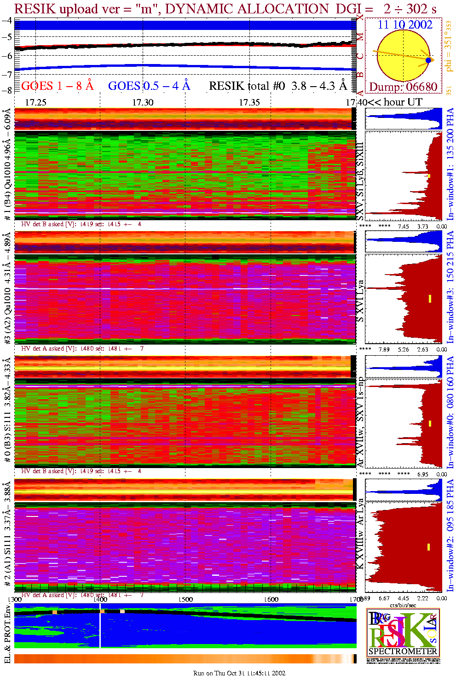Click the 17.35 hour UT tick label

[249, 102]
